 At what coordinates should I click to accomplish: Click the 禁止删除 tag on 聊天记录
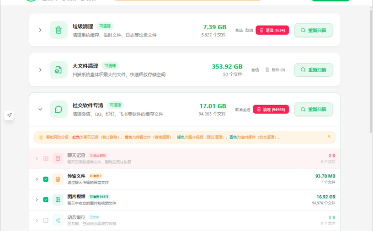pyautogui.click(x=98, y=155)
